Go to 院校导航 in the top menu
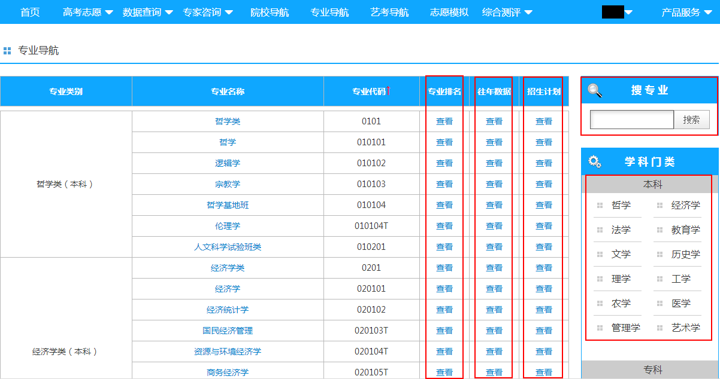This screenshot has width=720, height=379. (270, 12)
